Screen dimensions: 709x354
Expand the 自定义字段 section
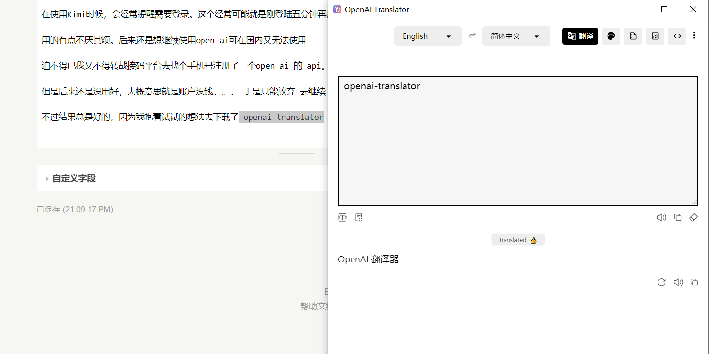point(74,178)
